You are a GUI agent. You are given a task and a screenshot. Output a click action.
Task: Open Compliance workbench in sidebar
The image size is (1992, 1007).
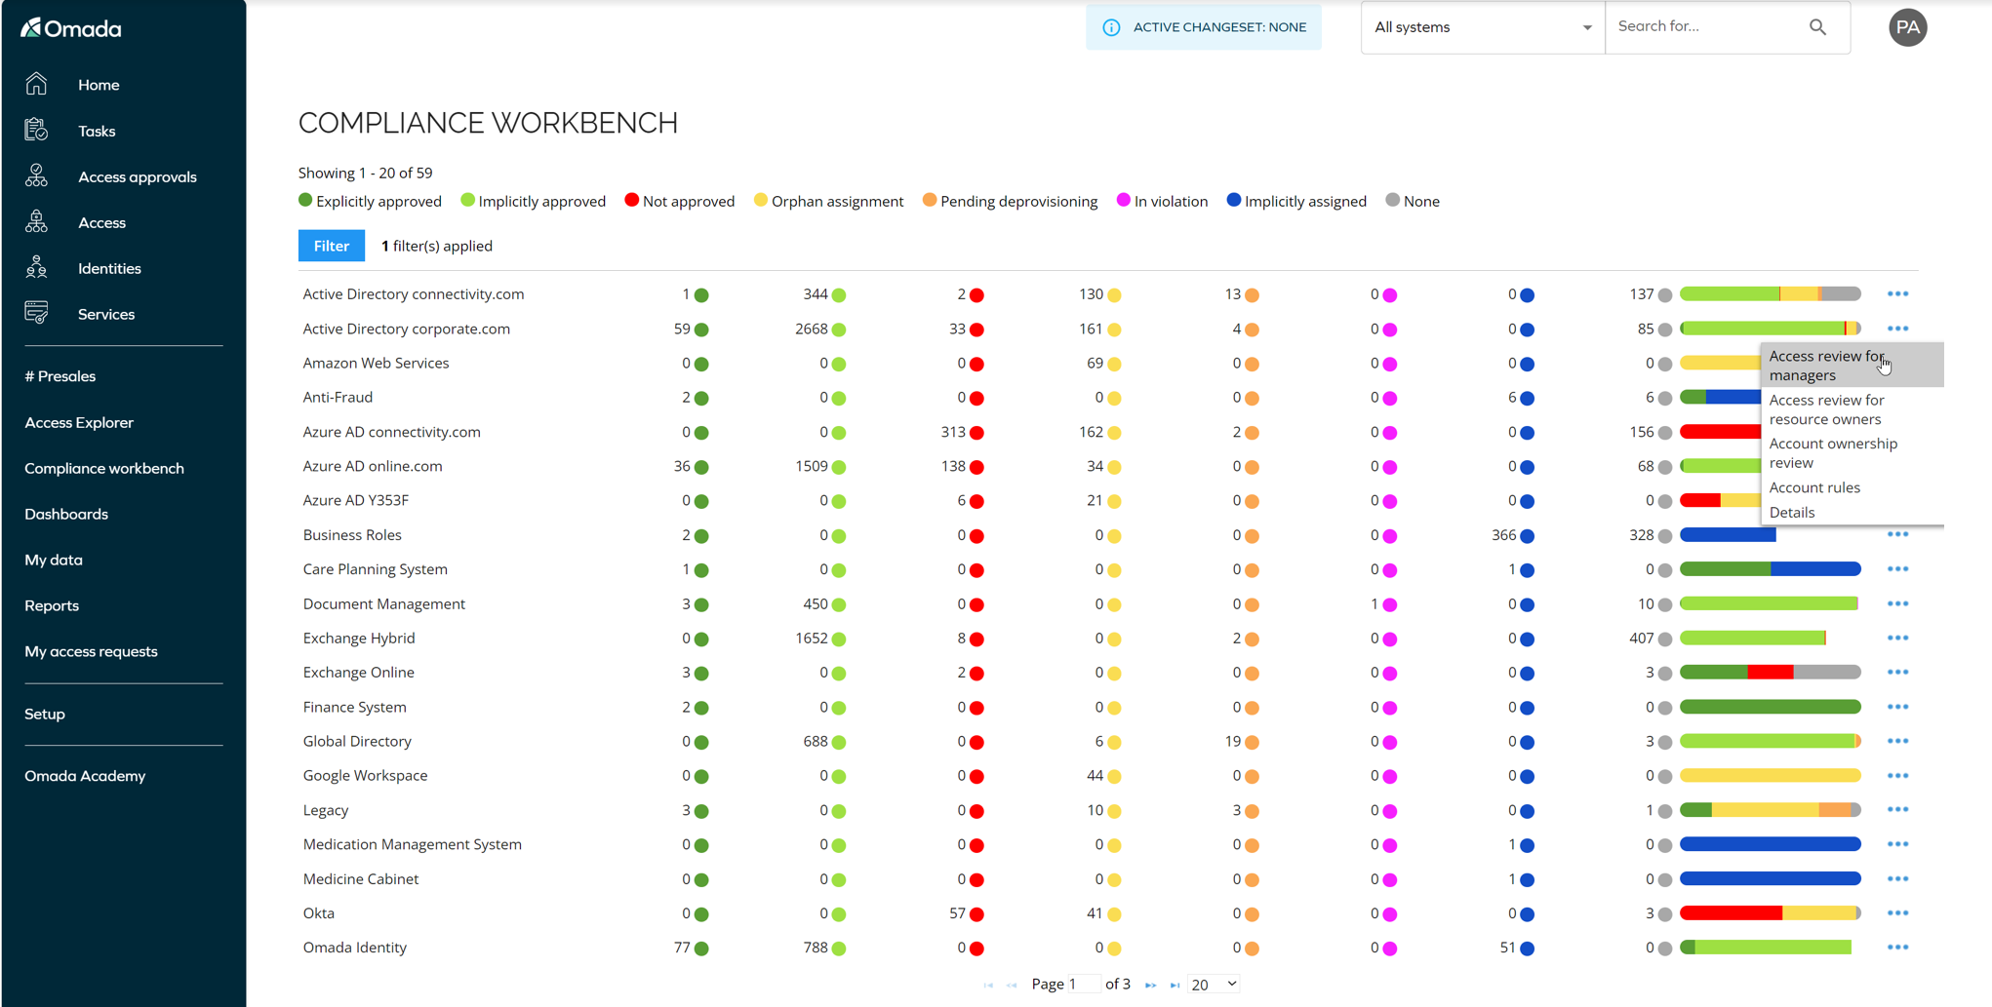pos(104,468)
